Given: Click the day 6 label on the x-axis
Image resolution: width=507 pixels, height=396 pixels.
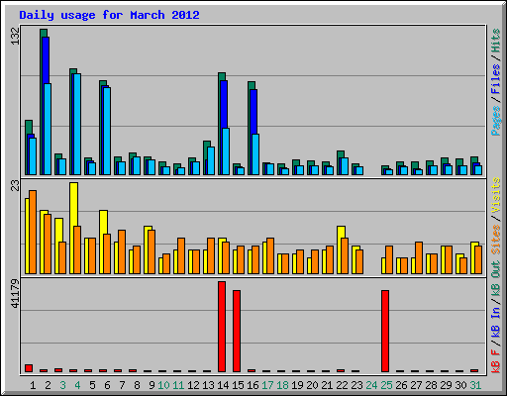Looking at the screenshot, I should [107, 385].
